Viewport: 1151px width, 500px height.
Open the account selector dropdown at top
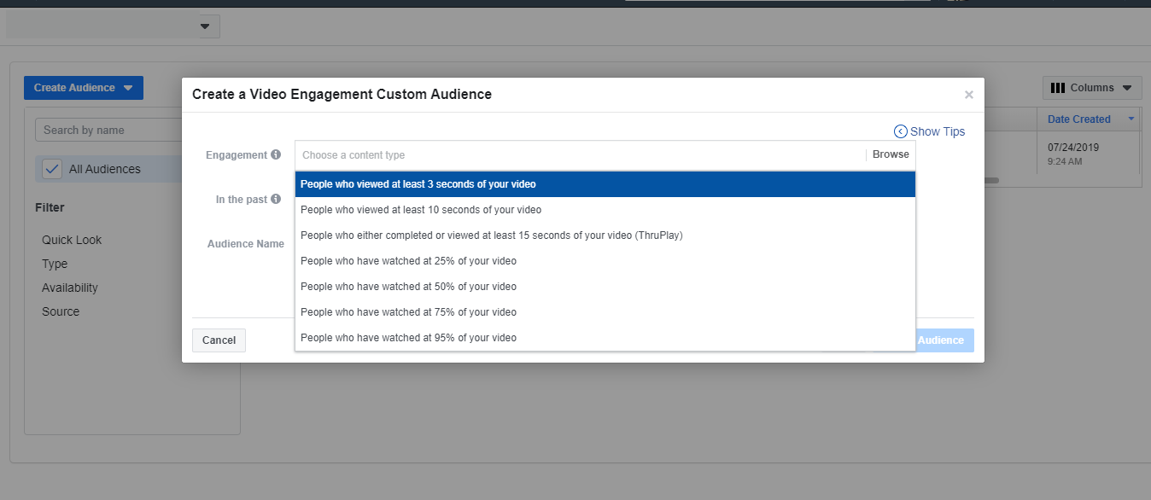[204, 26]
